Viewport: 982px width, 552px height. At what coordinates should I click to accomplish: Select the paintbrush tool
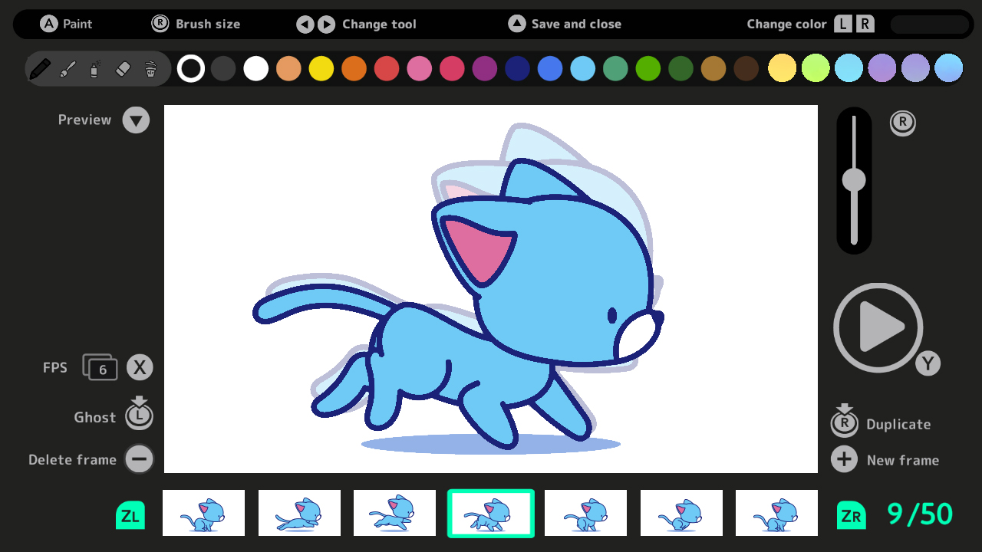point(68,68)
